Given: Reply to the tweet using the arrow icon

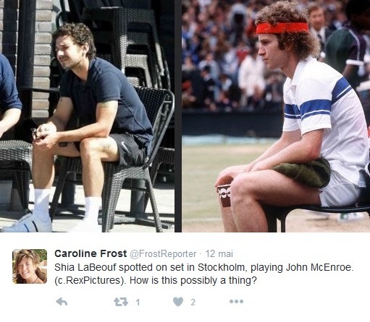Looking at the screenshot, I should coord(62,302).
